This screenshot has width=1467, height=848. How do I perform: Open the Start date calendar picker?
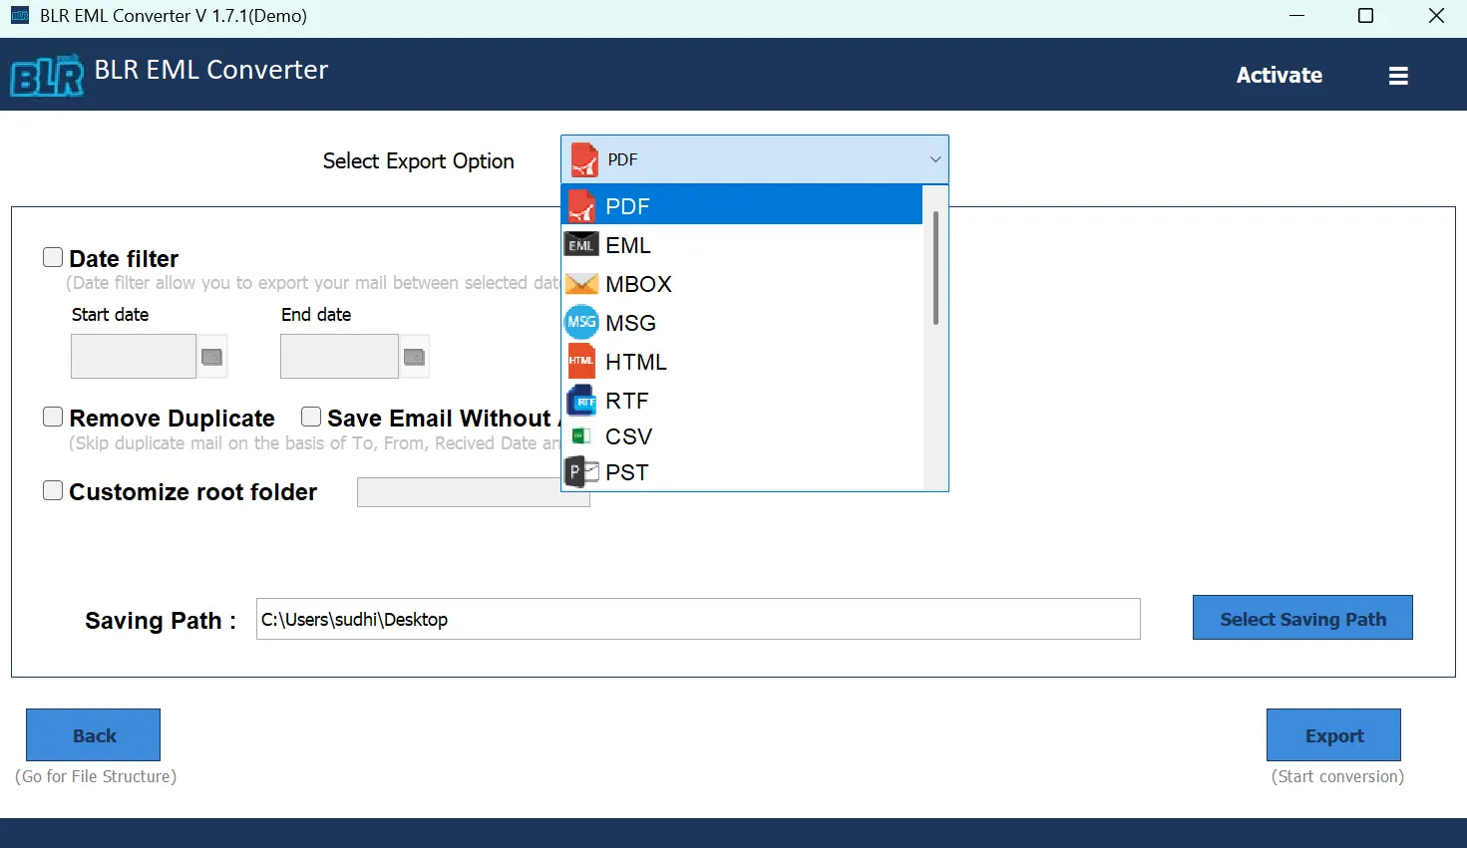click(212, 356)
